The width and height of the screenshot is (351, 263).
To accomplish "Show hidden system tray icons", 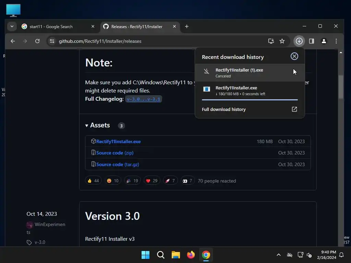I will click(x=278, y=255).
